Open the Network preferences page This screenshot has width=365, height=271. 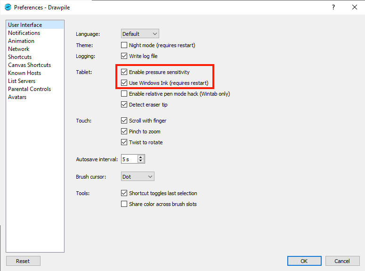tap(35, 49)
